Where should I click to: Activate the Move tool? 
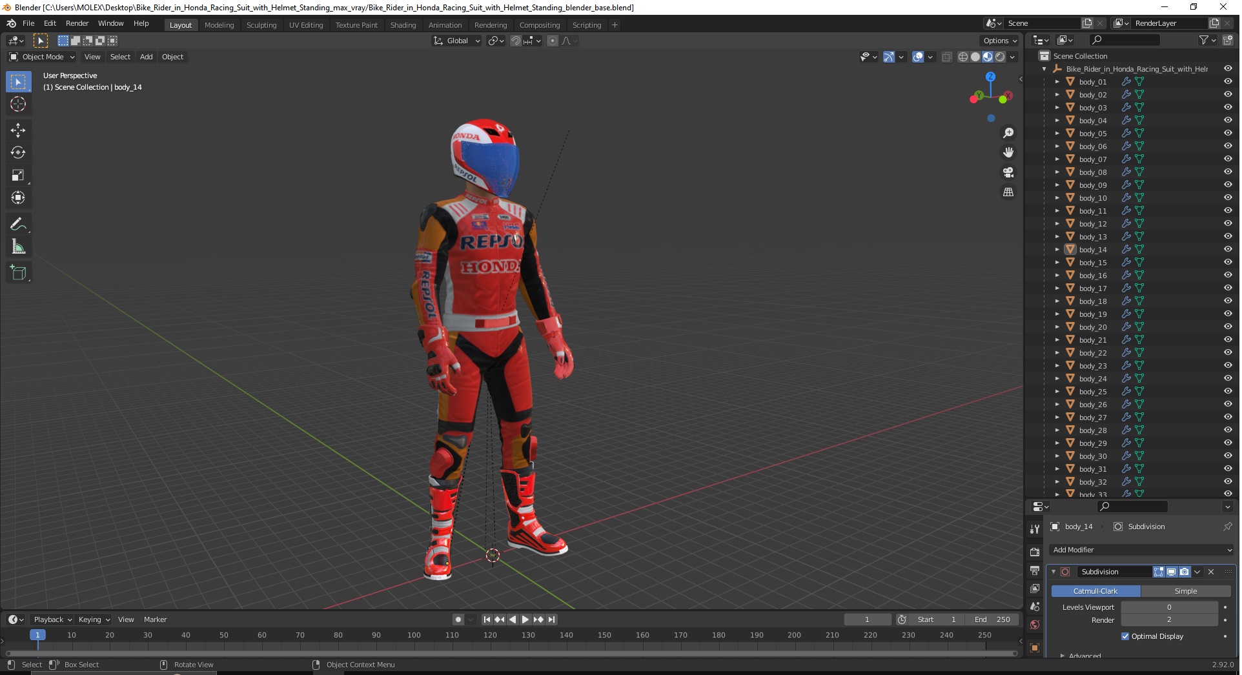[x=18, y=130]
